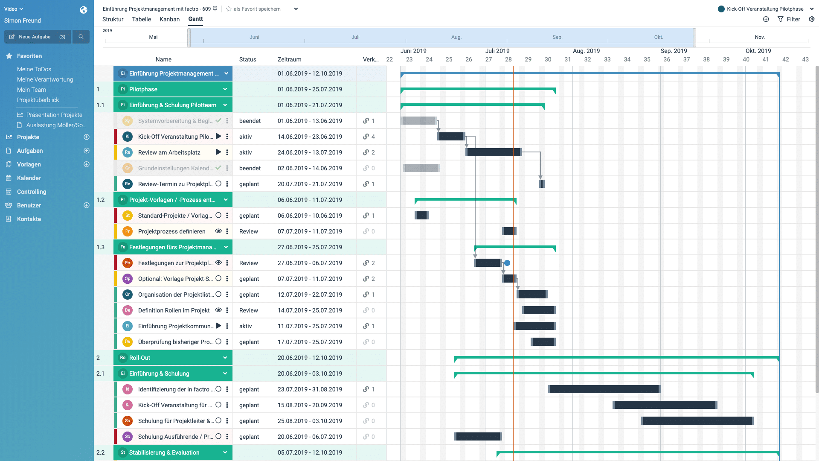Click link icon in Review am Arbeitsplatz row
819x461 pixels.
(366, 152)
